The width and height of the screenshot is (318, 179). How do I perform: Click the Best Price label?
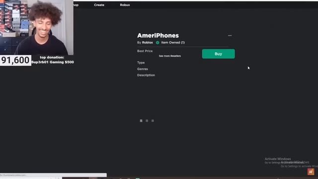145,51
